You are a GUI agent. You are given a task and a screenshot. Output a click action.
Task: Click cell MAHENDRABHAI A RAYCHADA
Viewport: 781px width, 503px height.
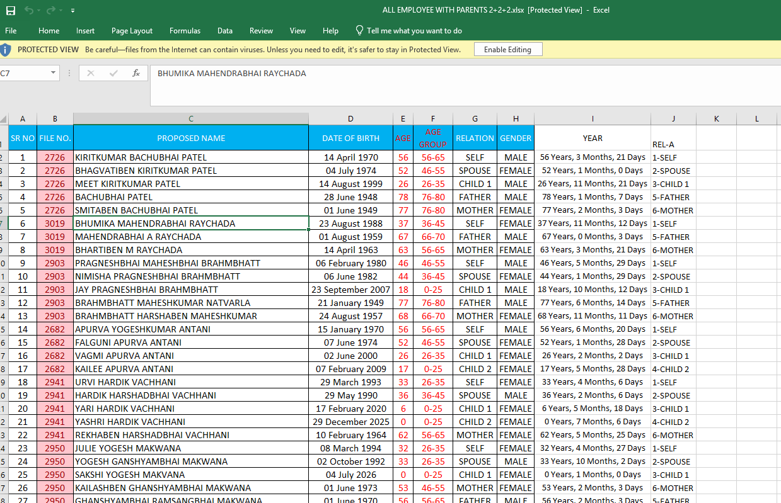point(191,237)
